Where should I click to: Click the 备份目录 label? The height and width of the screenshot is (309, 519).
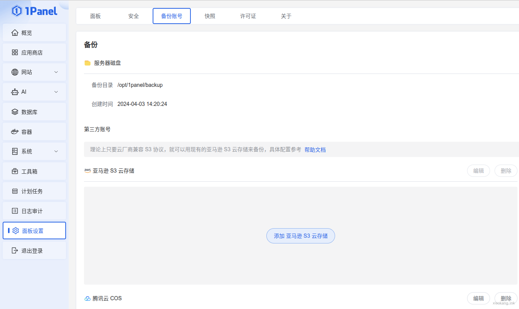coord(102,85)
